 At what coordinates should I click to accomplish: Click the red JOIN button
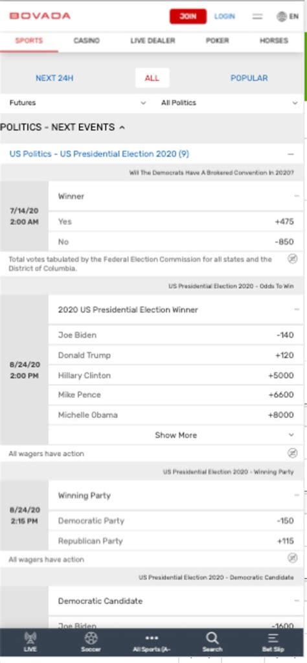[188, 16]
